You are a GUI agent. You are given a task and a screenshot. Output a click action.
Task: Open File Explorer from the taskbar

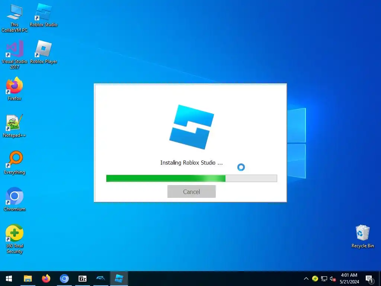pos(28,279)
